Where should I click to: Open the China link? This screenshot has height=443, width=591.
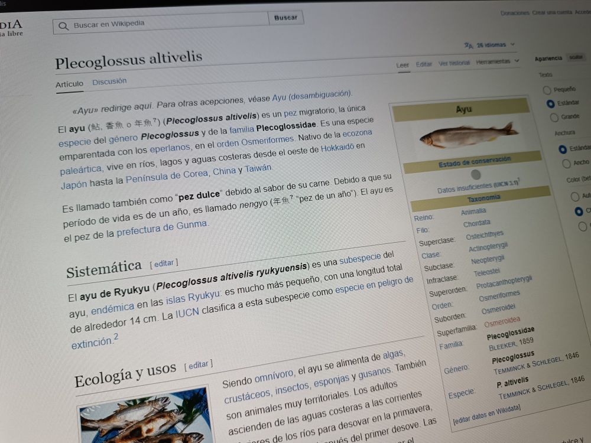(224, 172)
